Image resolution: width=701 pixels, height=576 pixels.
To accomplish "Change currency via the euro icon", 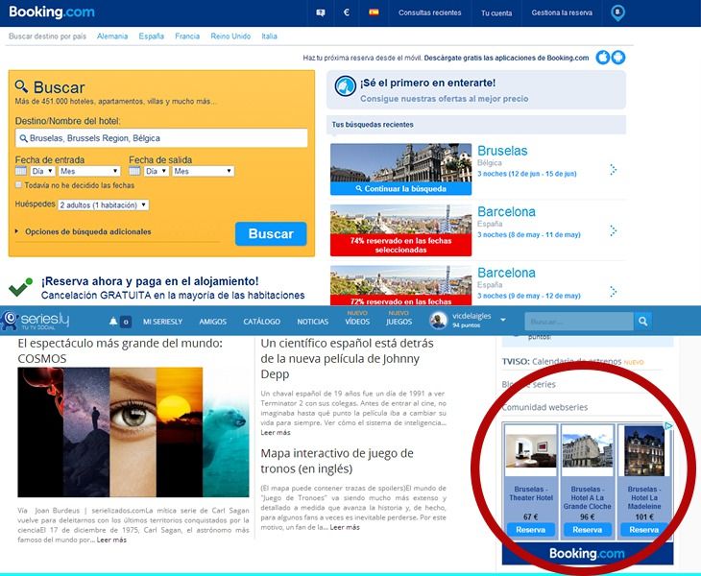I will [346, 12].
